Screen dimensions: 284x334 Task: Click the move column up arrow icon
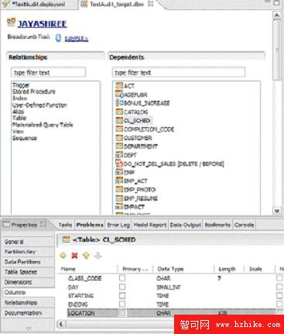pyautogui.click(x=86, y=256)
